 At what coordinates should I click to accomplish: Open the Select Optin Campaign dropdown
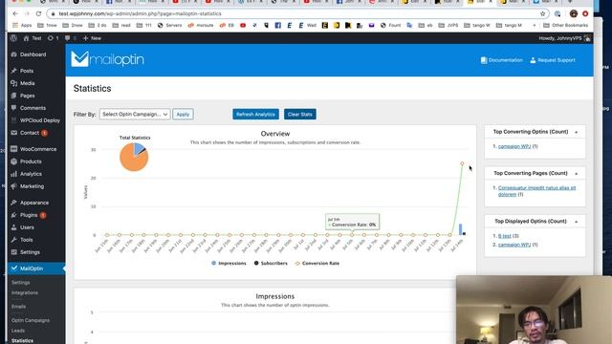tap(135, 115)
